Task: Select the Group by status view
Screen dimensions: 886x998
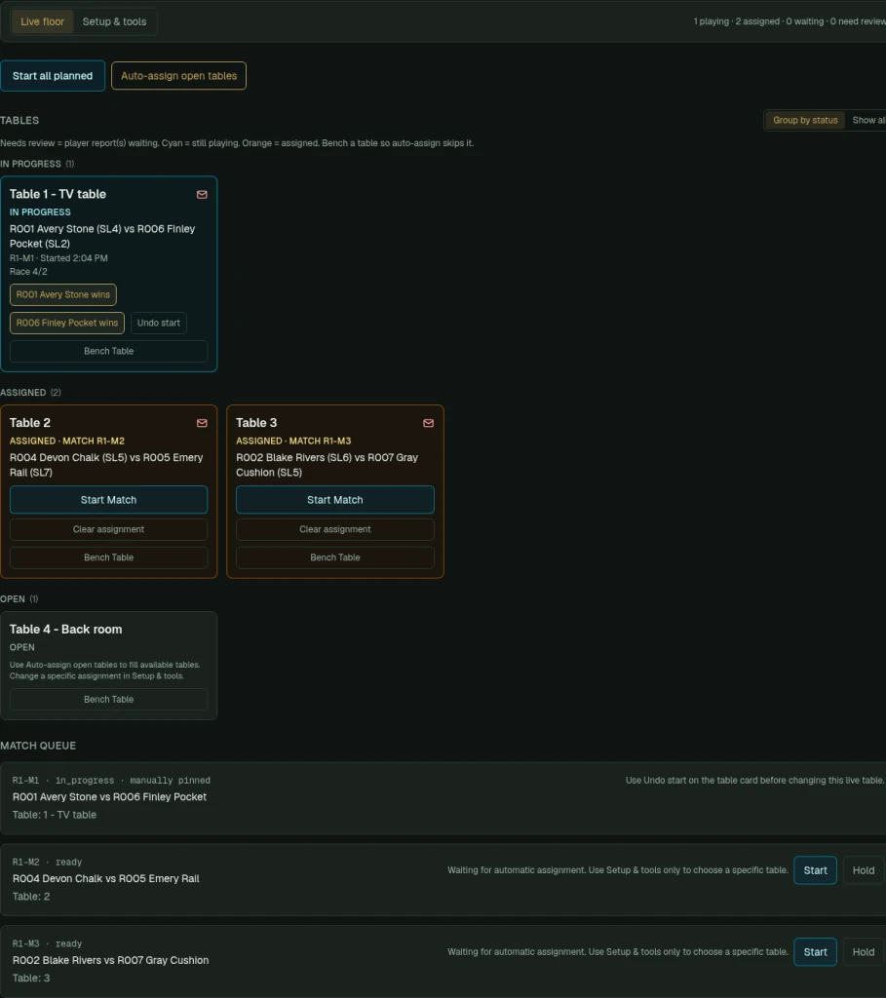Action: [x=805, y=120]
